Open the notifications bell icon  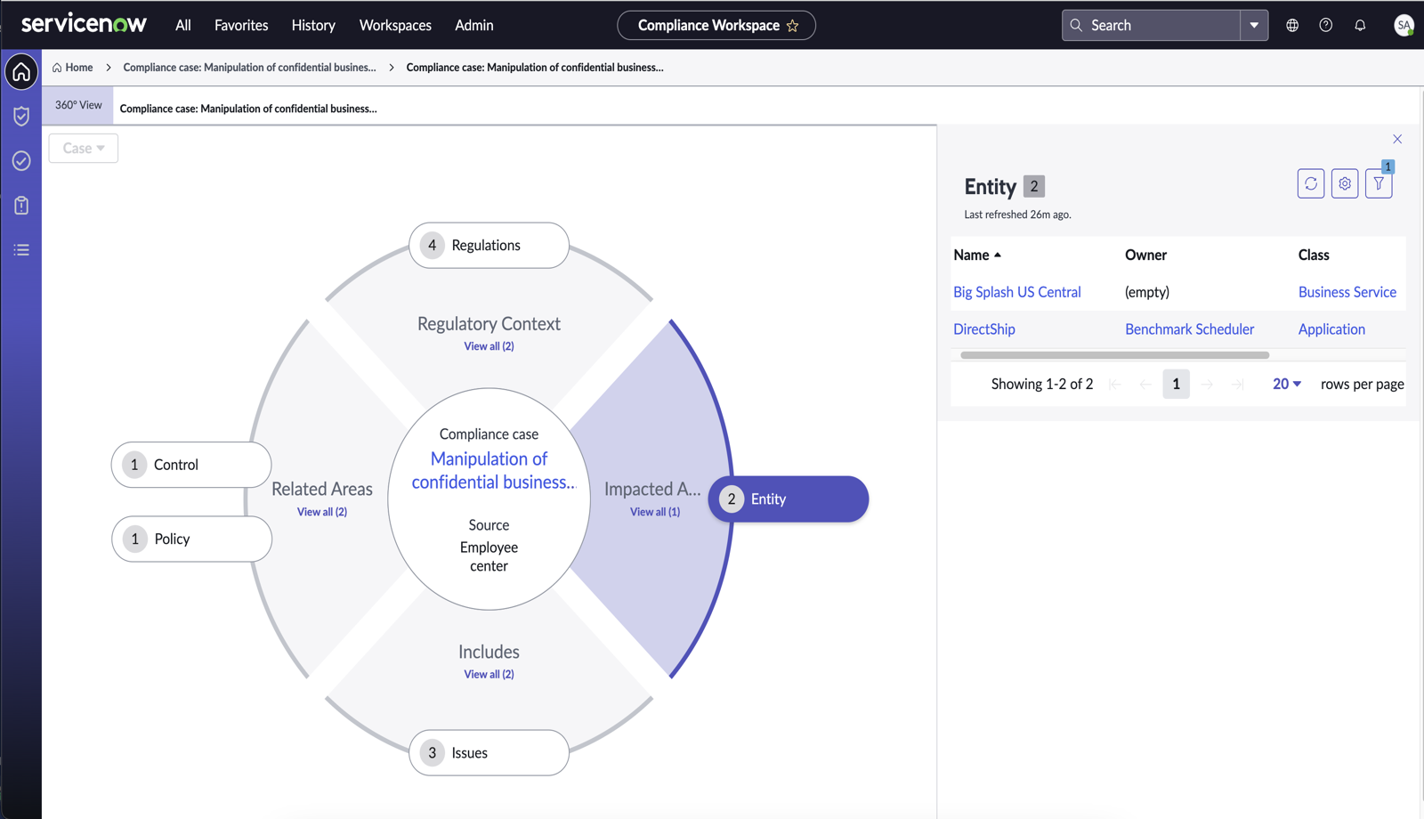click(1360, 26)
